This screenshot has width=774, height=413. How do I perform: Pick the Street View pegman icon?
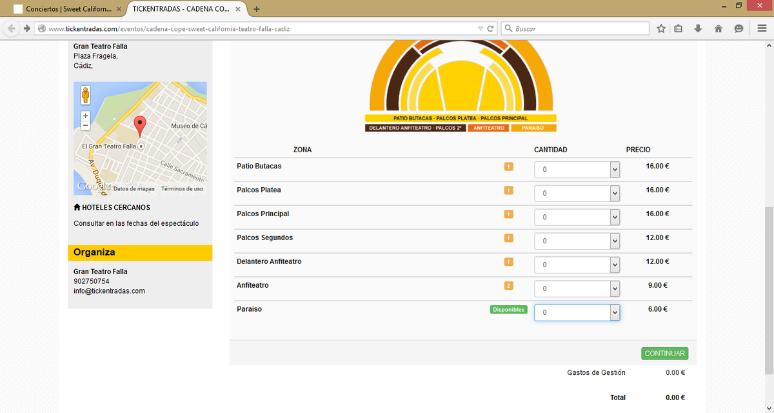(86, 96)
